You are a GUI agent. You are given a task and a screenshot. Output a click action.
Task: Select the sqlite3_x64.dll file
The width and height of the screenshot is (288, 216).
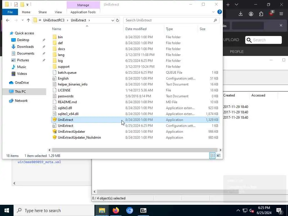(68, 114)
